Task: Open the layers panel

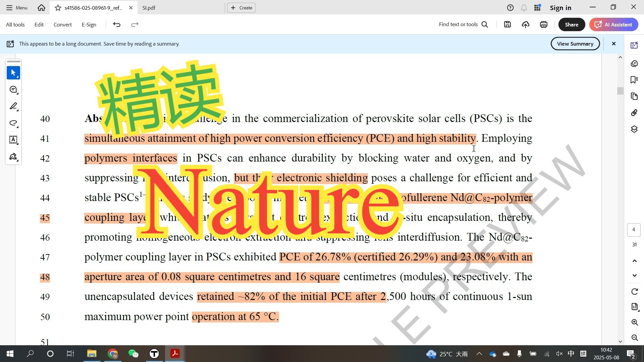Action: (634, 129)
